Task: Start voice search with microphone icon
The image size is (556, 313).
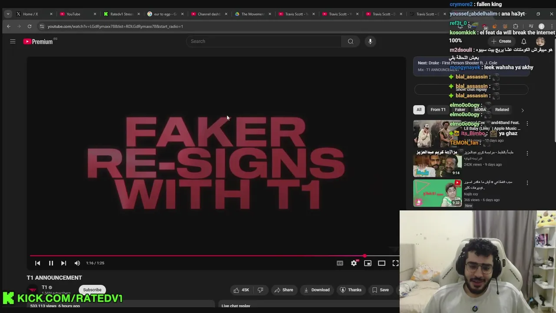Action: [x=370, y=41]
